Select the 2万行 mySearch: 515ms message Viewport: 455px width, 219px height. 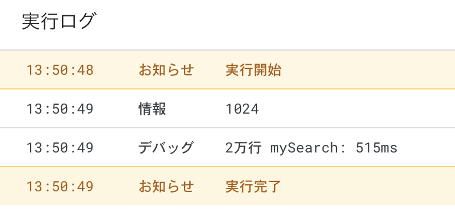click(x=311, y=148)
